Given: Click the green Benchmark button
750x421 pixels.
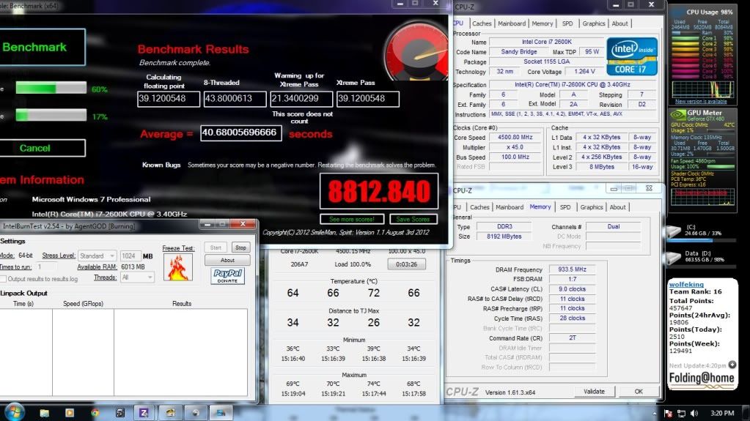Looking at the screenshot, I should click(42, 47).
